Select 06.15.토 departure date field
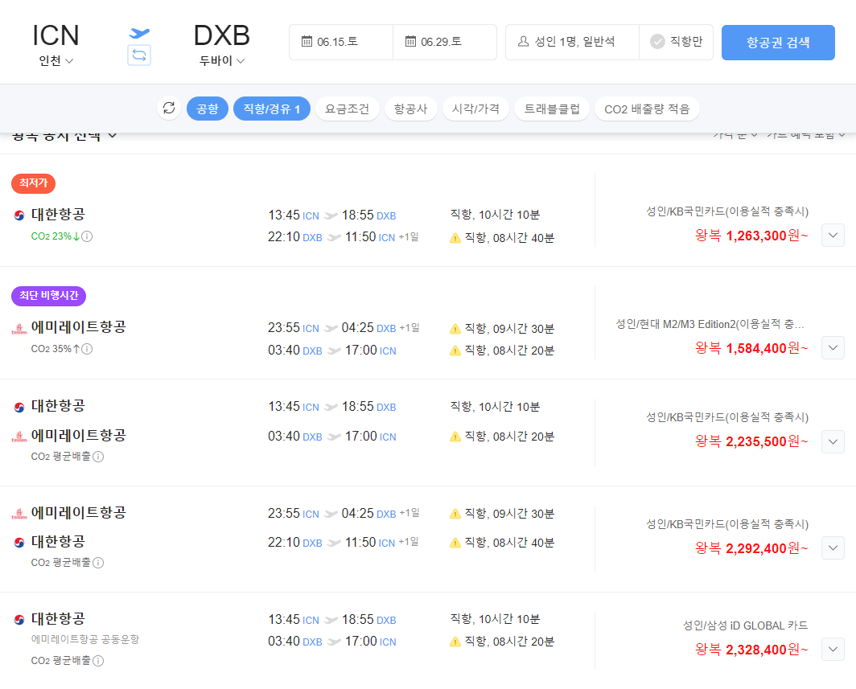856x689 pixels. [341, 42]
